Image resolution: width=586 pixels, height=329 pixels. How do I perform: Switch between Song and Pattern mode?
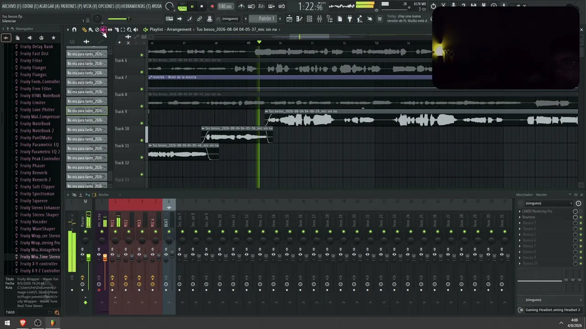[x=182, y=6]
